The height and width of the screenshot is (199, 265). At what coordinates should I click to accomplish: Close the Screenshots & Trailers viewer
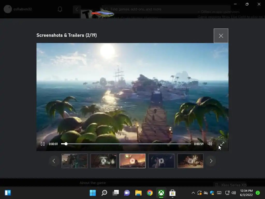tap(221, 36)
